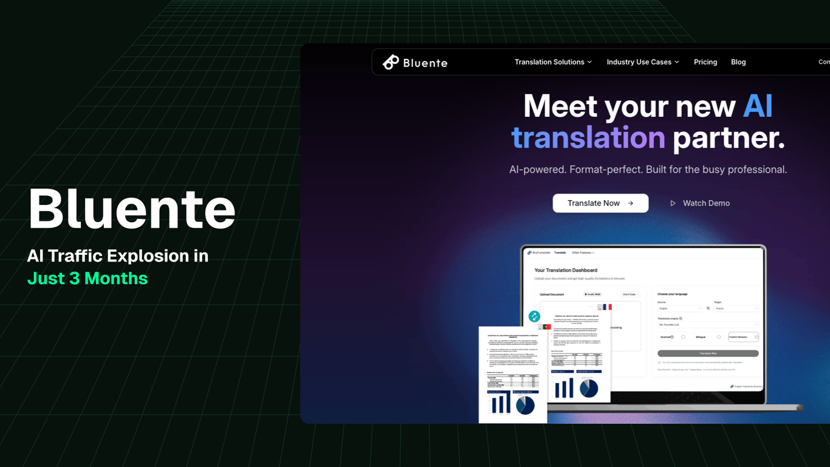Click the Bluente logo in the navbar
Image resolution: width=830 pixels, height=467 pixels.
(415, 62)
